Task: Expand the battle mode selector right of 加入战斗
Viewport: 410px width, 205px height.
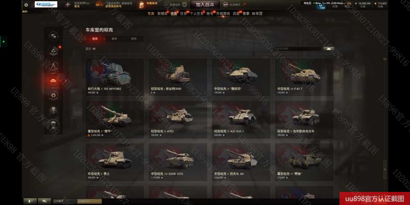Action: tap(235, 4)
